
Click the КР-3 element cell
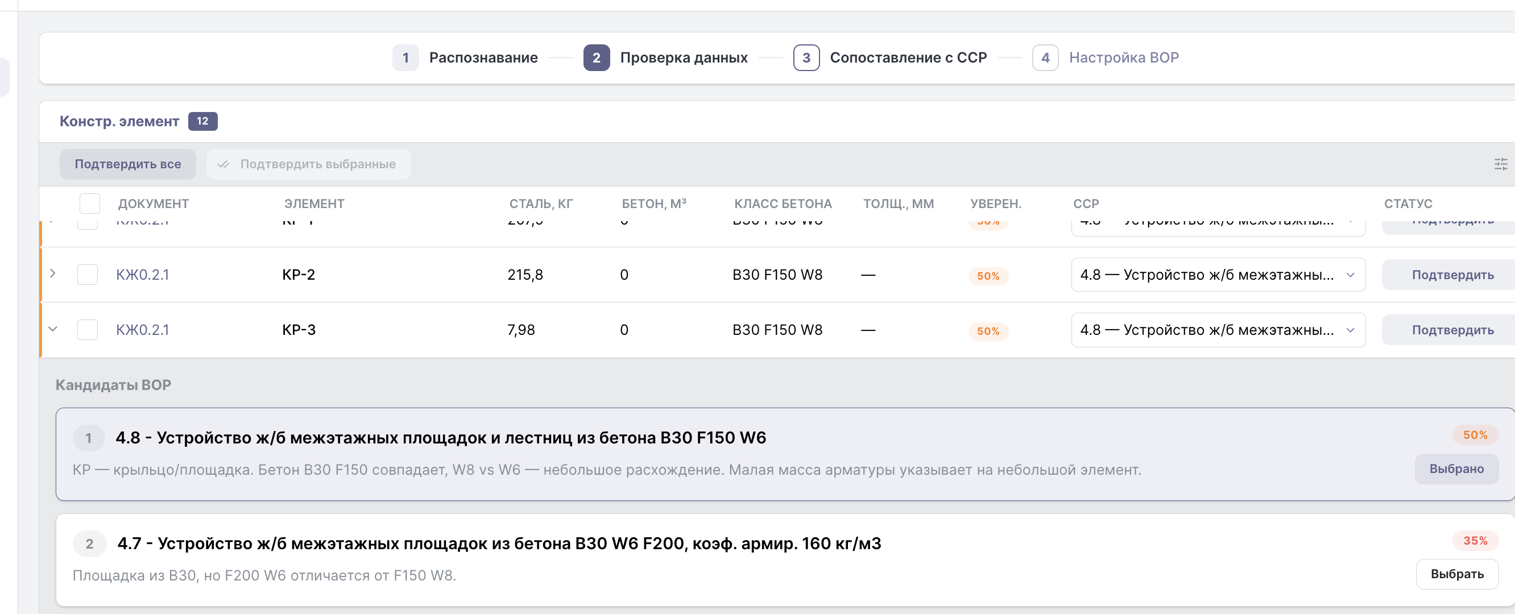(x=299, y=330)
